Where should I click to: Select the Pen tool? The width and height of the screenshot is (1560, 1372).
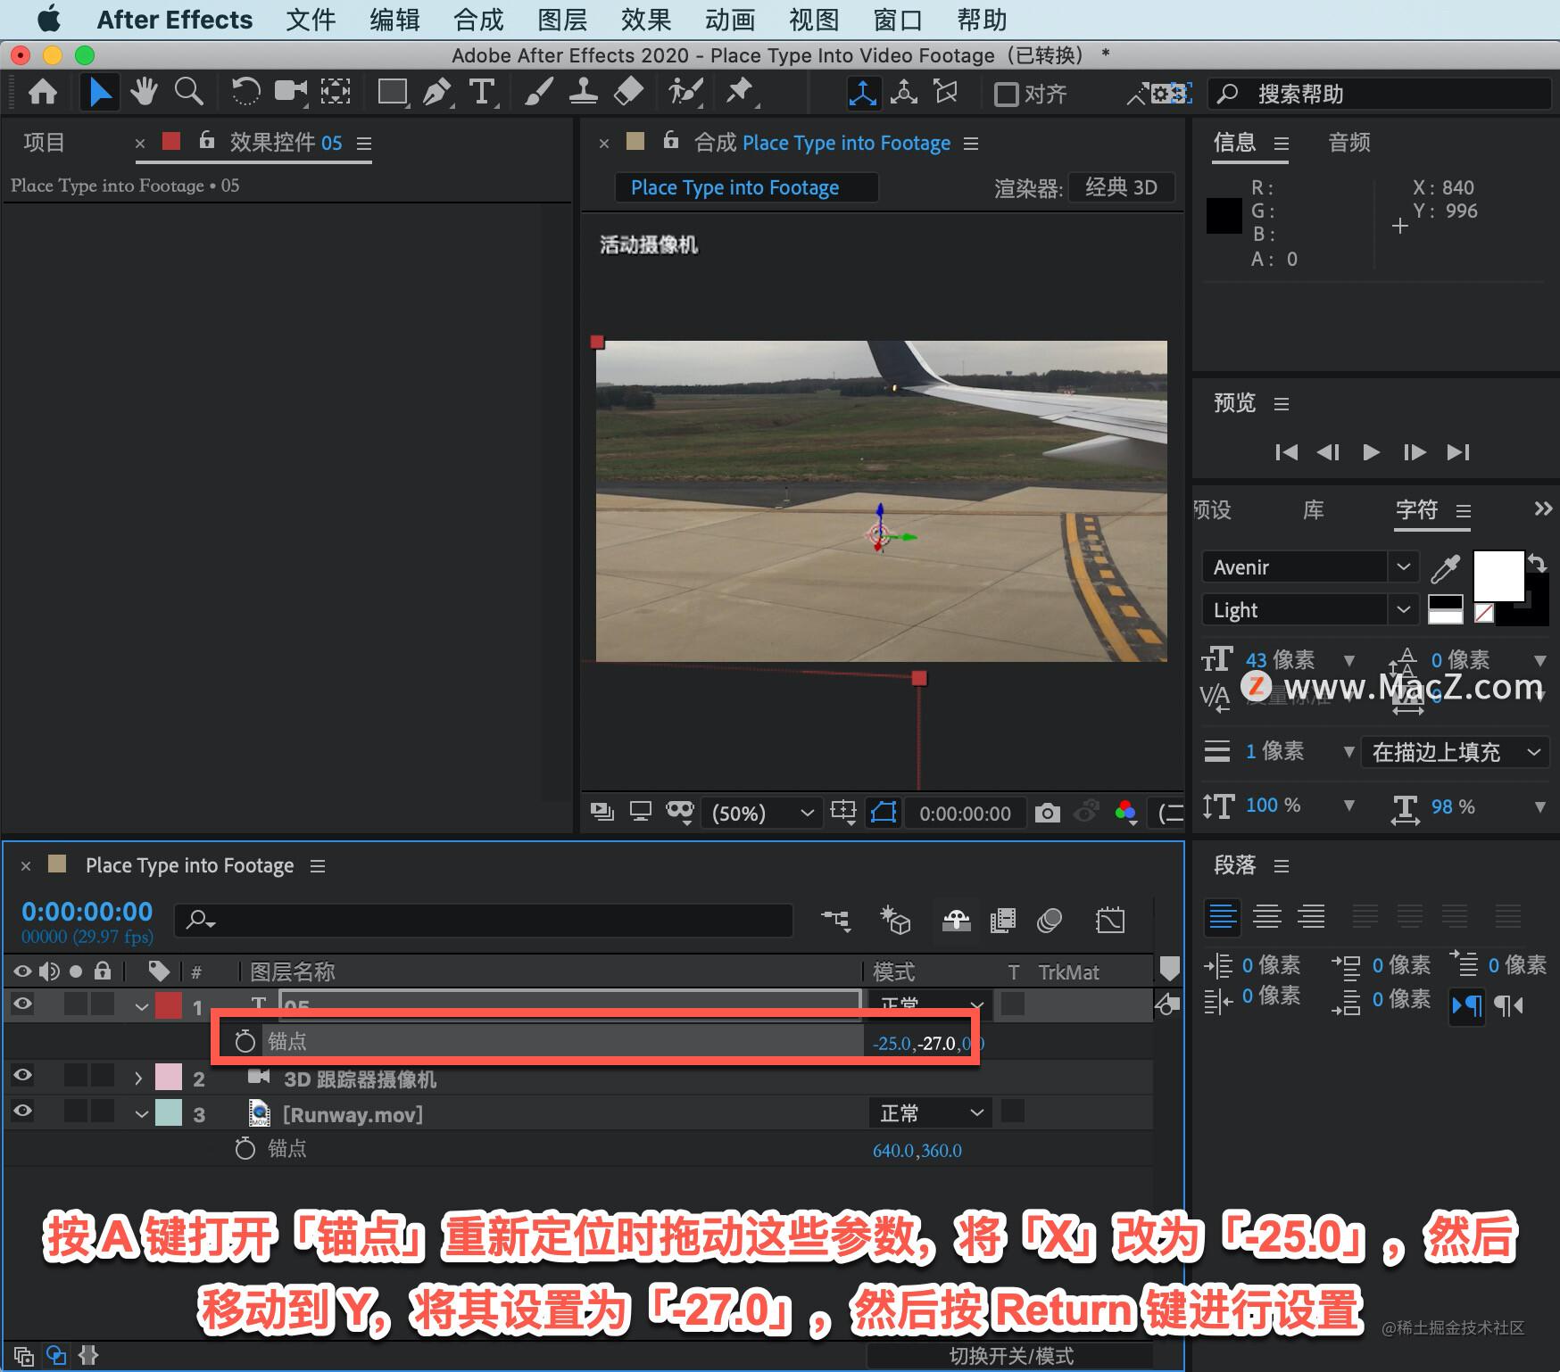436,92
